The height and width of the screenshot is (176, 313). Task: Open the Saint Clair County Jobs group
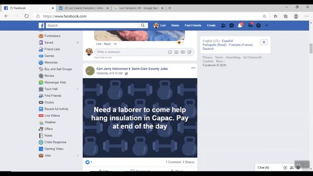150,68
